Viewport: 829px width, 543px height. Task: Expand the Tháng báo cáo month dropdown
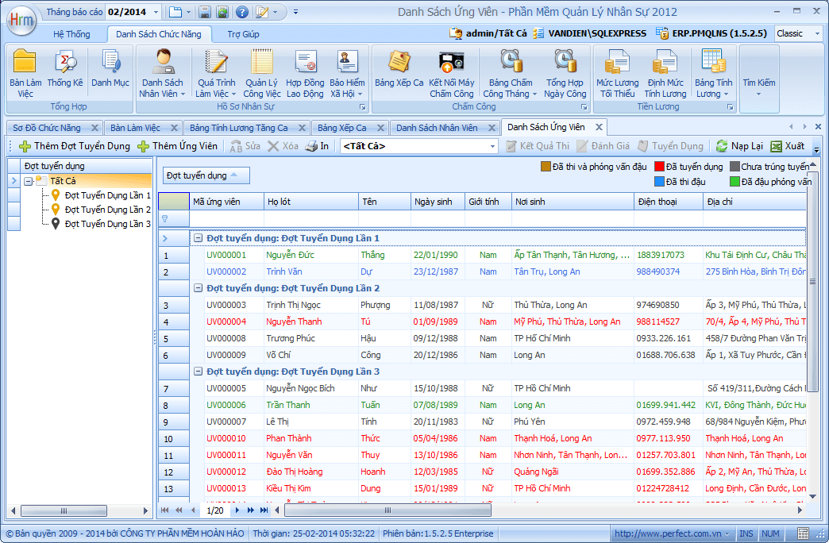tap(155, 12)
